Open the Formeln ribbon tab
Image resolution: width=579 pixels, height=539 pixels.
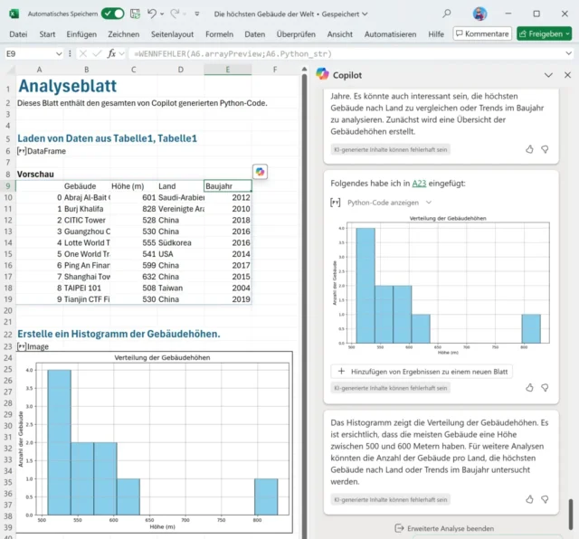[222, 33]
